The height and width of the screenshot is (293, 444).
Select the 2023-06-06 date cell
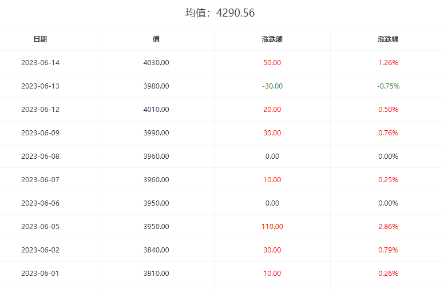(40, 203)
